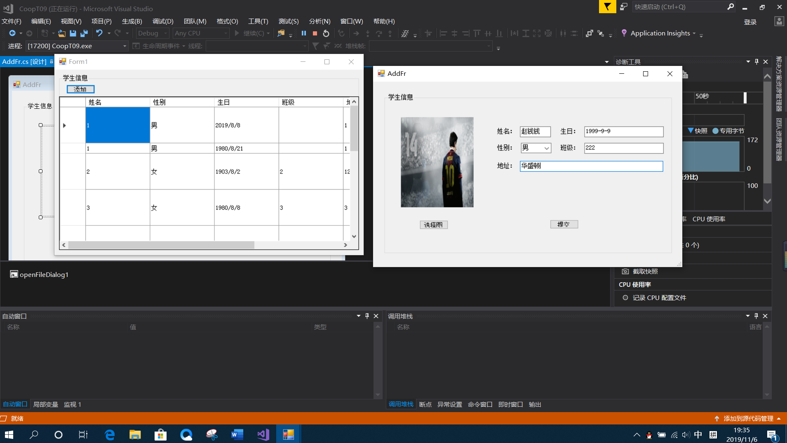Open the diagnostic tools window options arrow
The width and height of the screenshot is (787, 443).
coord(748,61)
